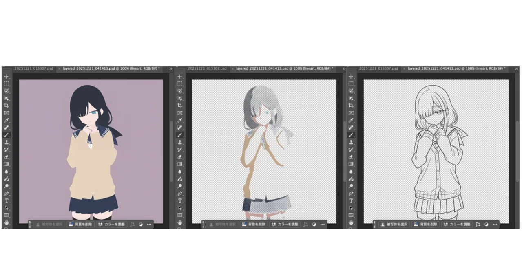Select the Lasso tool in the purple-background window
Screen dimensions: 522x273
coord(7,90)
